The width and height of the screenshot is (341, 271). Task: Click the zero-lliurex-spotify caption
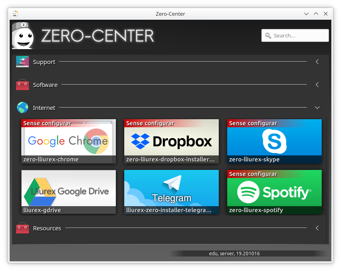(x=256, y=210)
